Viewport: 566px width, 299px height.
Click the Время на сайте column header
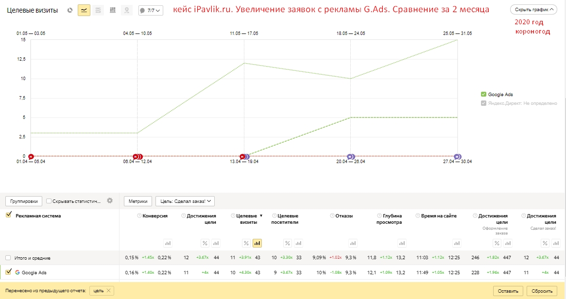point(439,216)
